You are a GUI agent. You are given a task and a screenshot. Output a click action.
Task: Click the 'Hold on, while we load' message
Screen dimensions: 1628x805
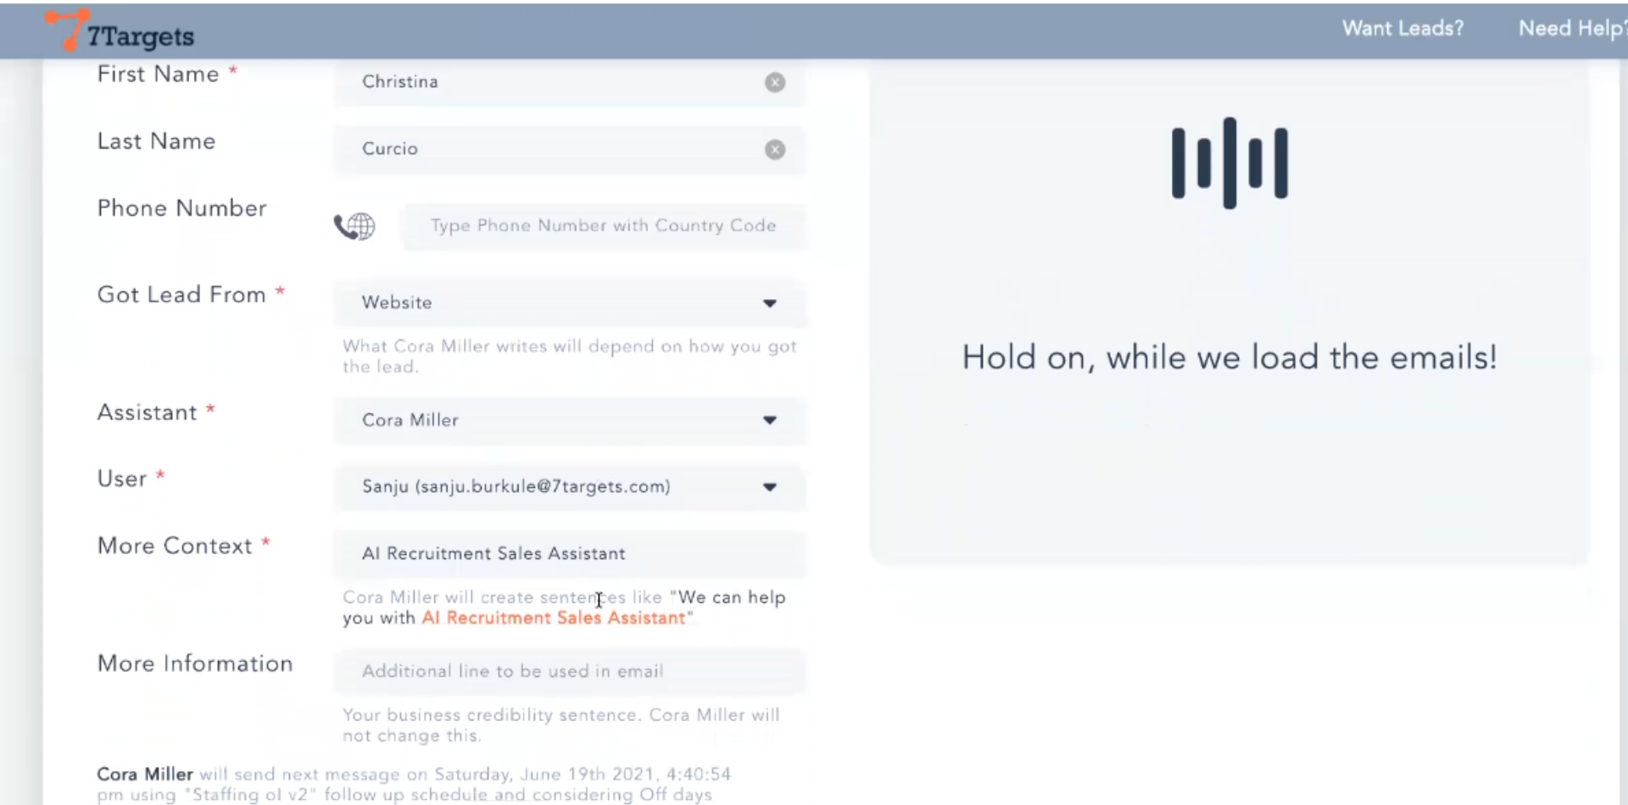click(1229, 358)
